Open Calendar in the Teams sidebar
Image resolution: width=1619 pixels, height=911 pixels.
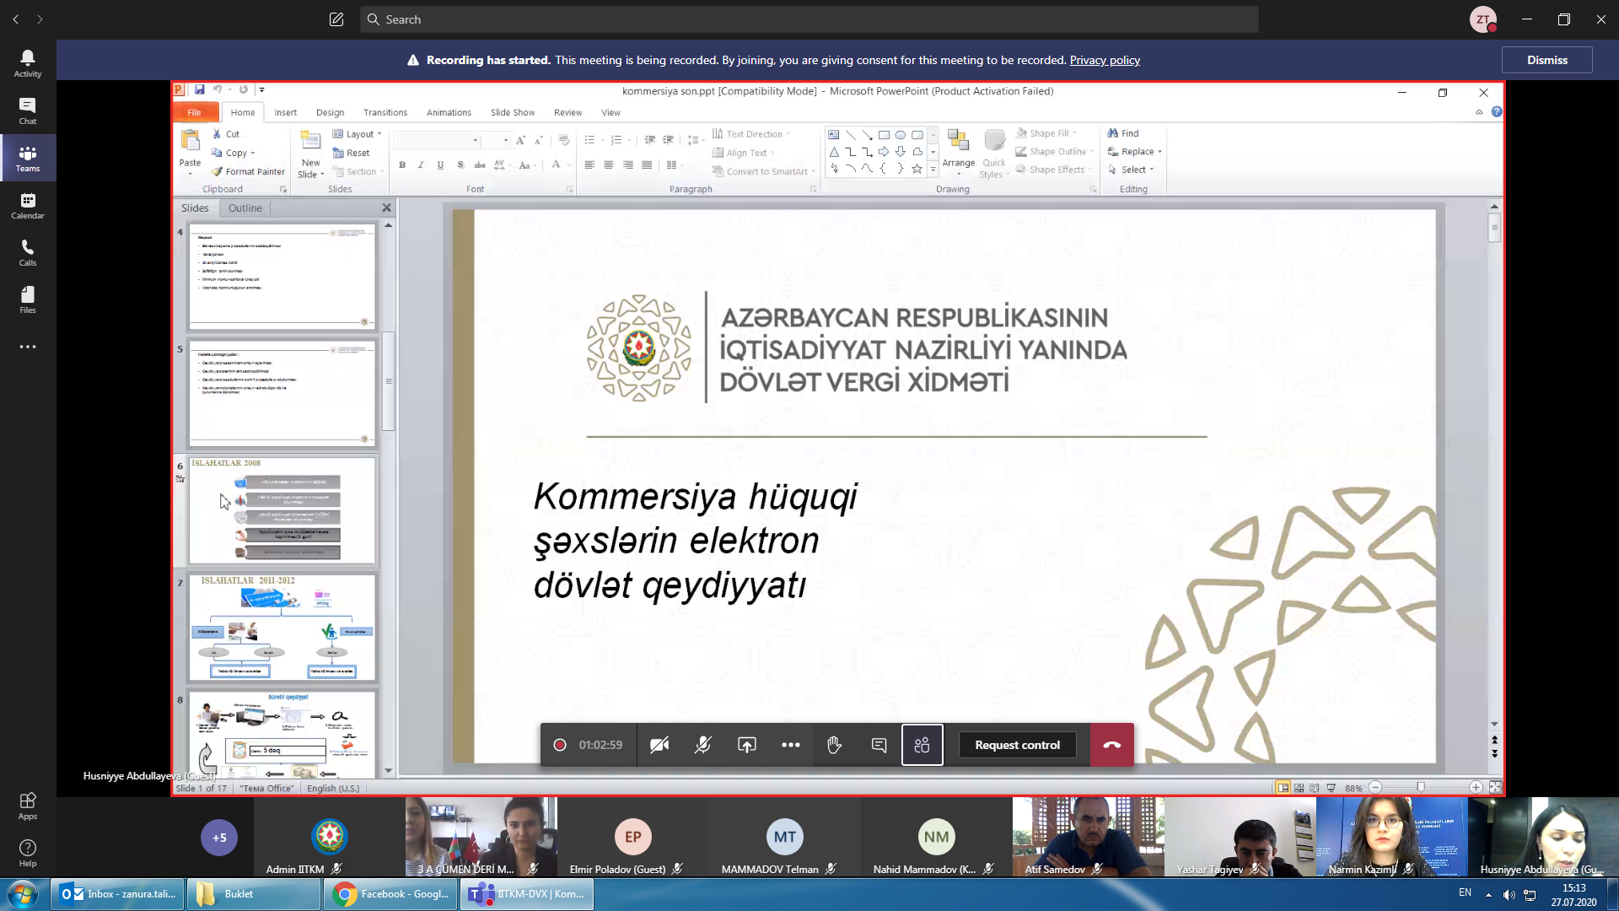[x=28, y=205]
